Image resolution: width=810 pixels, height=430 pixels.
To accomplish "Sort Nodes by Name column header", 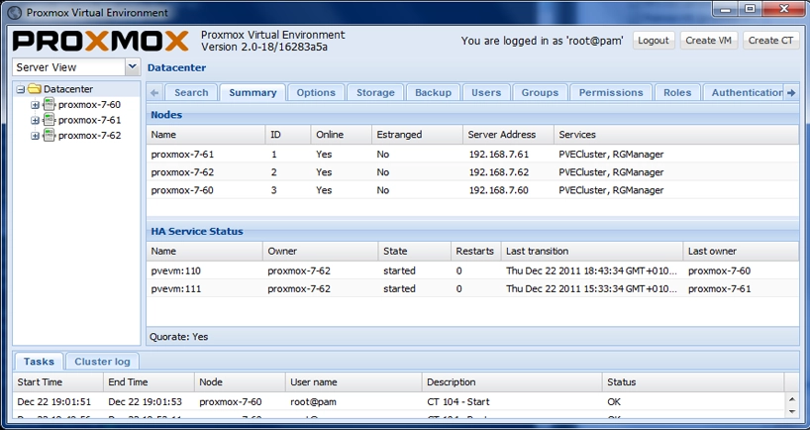I will tap(206, 135).
